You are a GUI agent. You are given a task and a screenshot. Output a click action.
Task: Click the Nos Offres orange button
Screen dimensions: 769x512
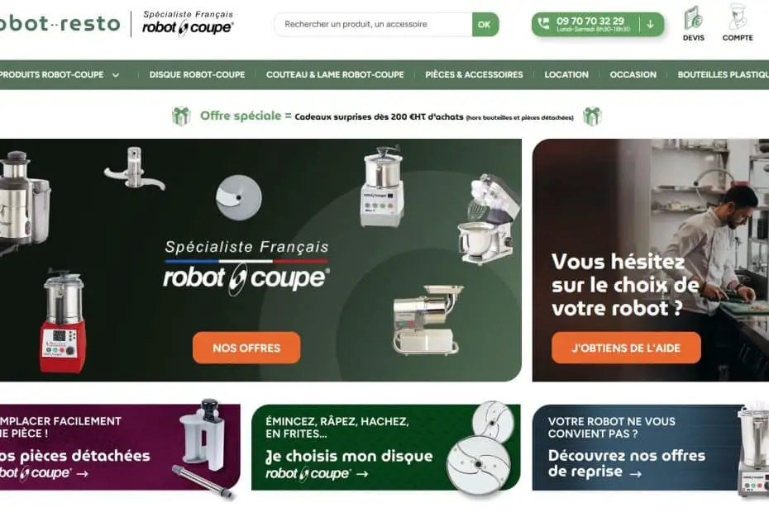(x=246, y=348)
